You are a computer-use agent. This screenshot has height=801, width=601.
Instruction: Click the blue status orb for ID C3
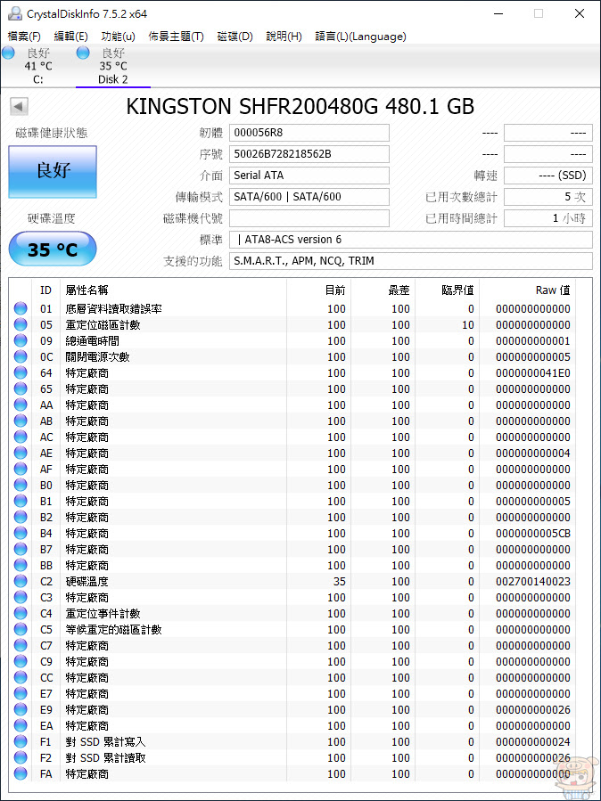[x=21, y=597]
